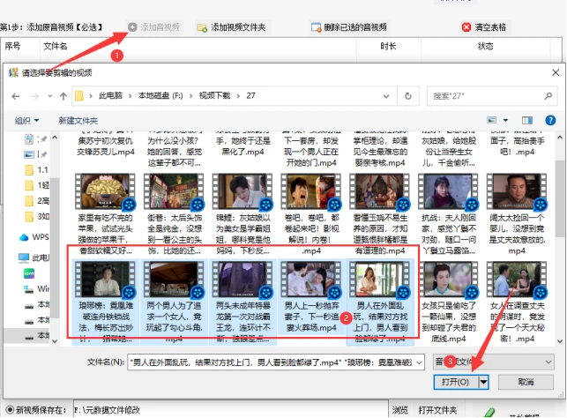The image size is (567, 418).
Task: Click 此电脑 in the address path
Action: tap(110, 95)
